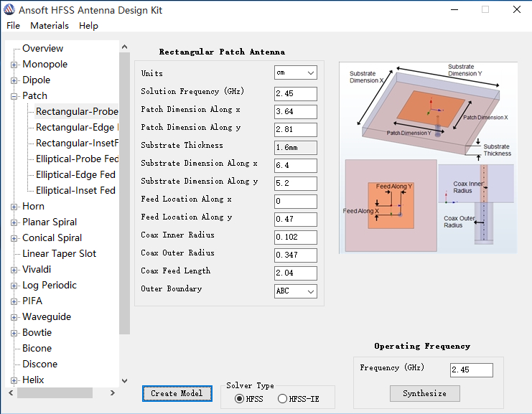This screenshot has height=414, width=532.
Task: Open the File menu
Action: pos(13,26)
